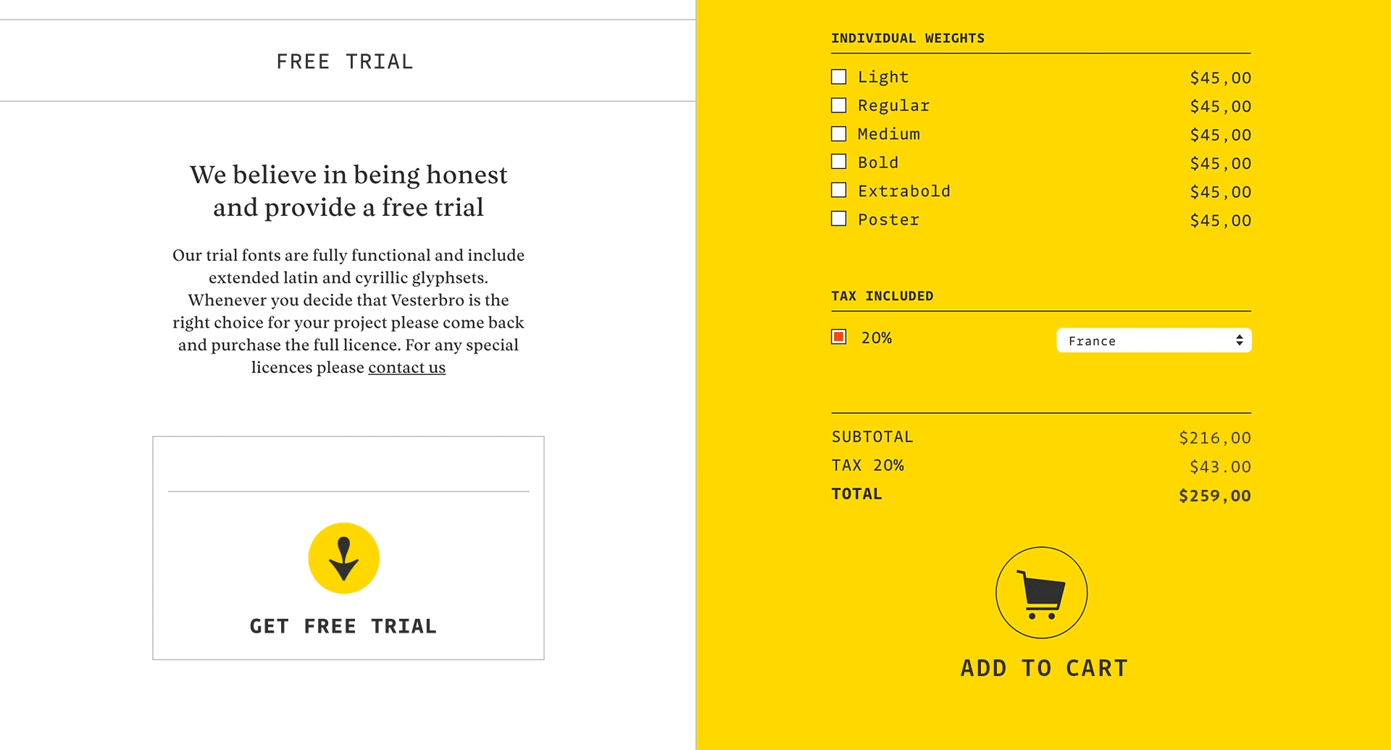Tick the Regular weight checkbox
The width and height of the screenshot is (1391, 750).
(839, 106)
